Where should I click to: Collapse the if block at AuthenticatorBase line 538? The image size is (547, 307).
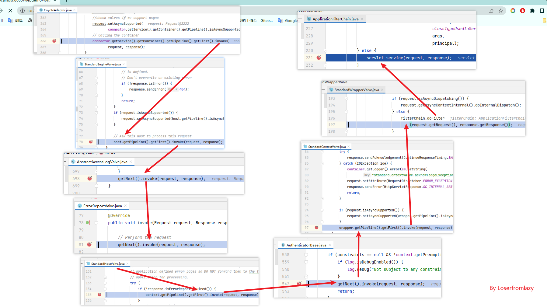306,255
